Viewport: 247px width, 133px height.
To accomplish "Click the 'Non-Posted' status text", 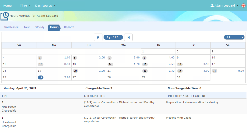I will click(x=9, y=107).
